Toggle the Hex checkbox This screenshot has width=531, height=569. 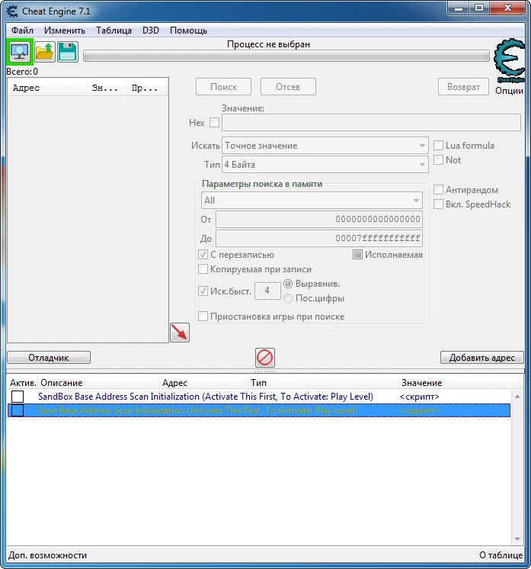click(x=214, y=123)
